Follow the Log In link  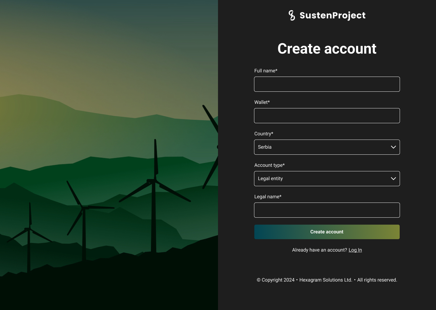355,250
